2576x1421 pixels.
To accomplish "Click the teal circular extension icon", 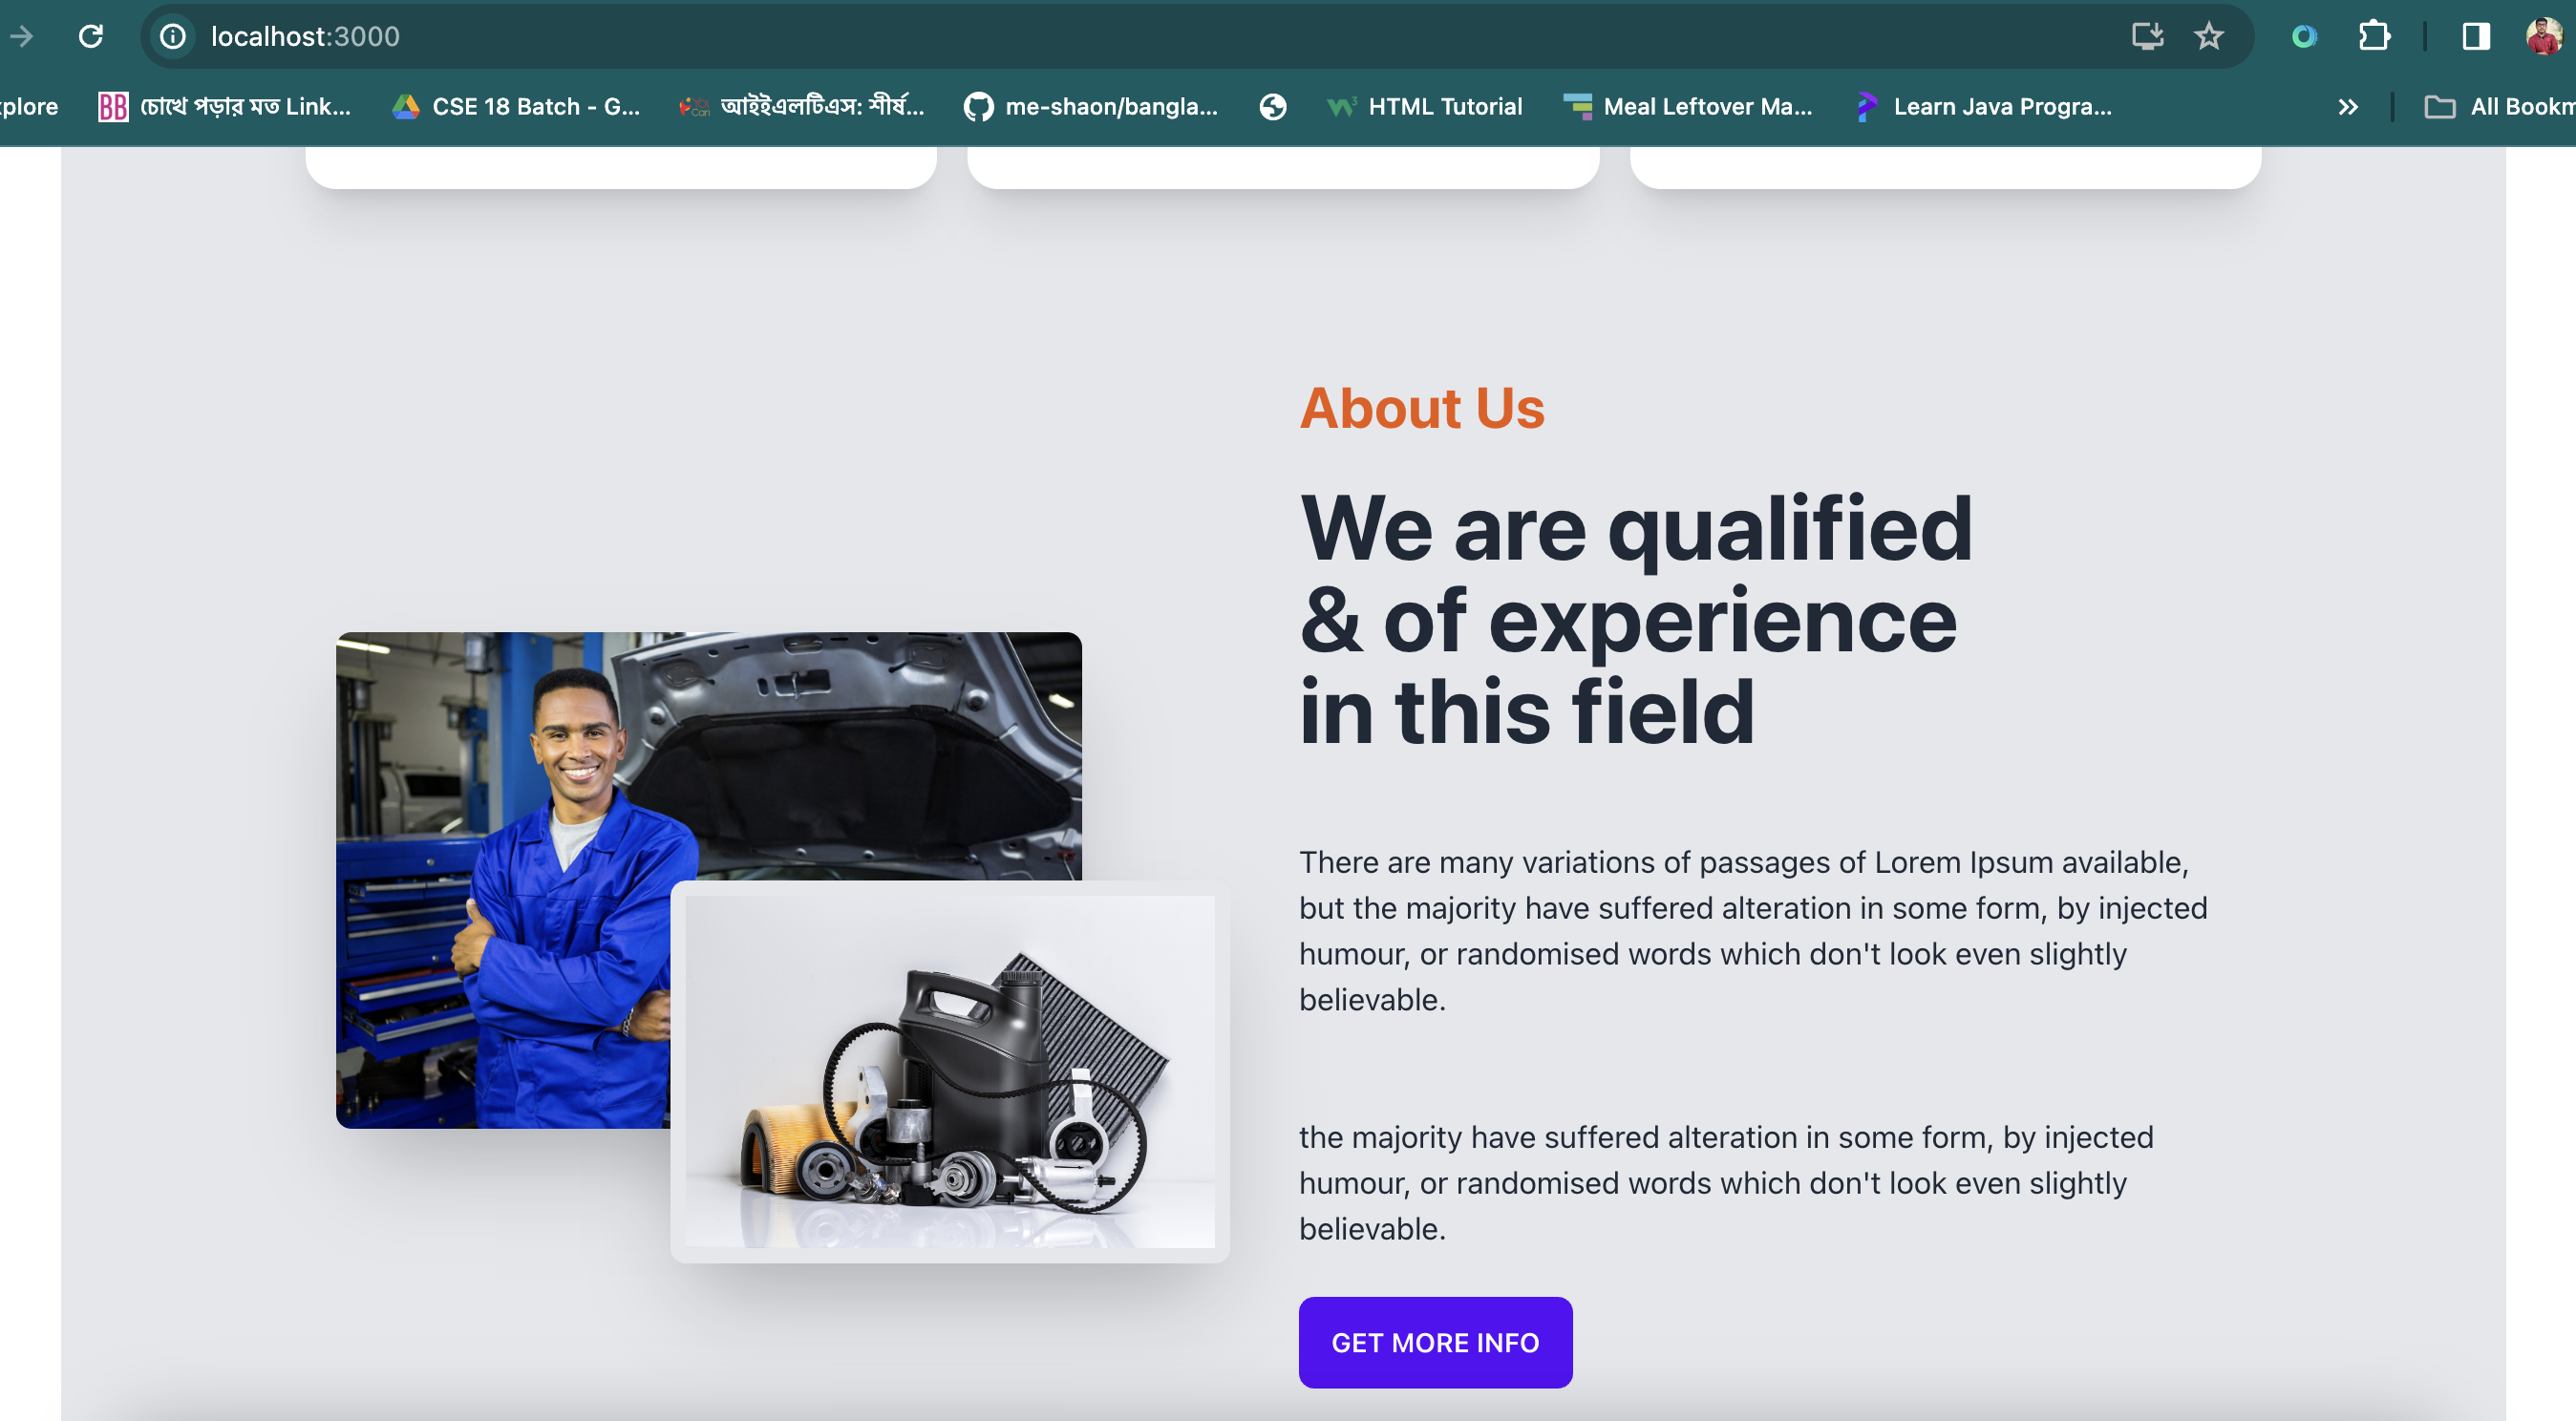I will pos(2304,37).
